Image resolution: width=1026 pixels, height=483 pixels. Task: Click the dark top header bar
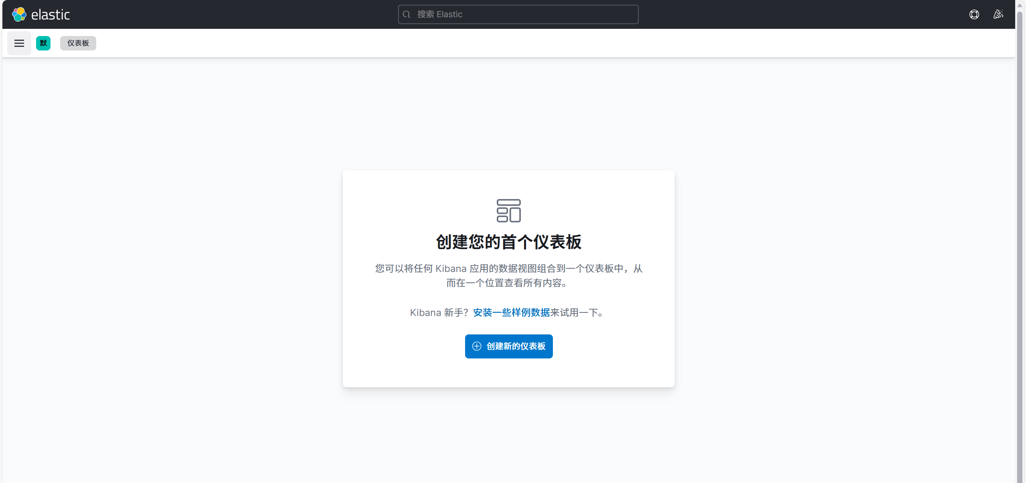coord(241,14)
